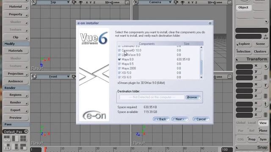The width and height of the screenshot is (271, 152).
Task: Click eye visibility icon in Camera viewport
Action: coord(183,2)
